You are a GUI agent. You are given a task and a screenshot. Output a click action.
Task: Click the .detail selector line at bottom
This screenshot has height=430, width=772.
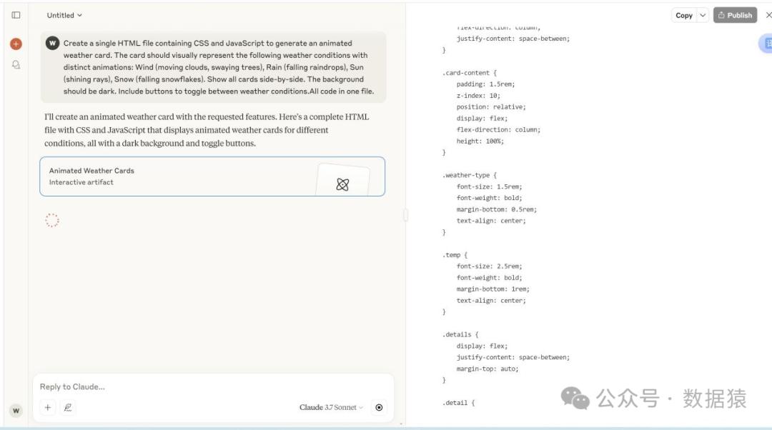(x=458, y=403)
